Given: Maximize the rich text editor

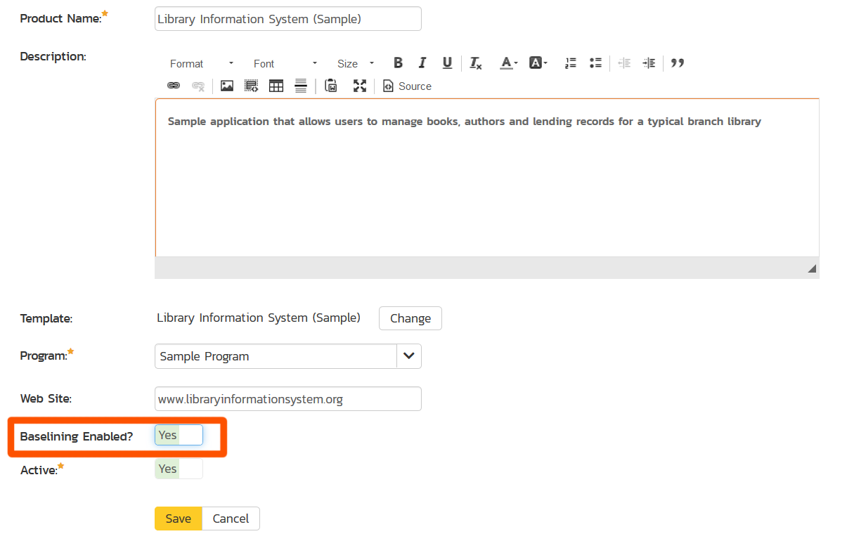Looking at the screenshot, I should coord(360,86).
